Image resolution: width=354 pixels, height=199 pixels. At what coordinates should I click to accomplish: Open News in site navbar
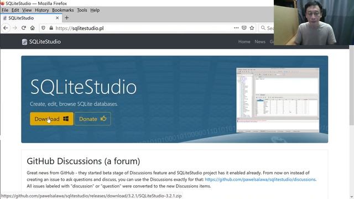[x=260, y=42]
